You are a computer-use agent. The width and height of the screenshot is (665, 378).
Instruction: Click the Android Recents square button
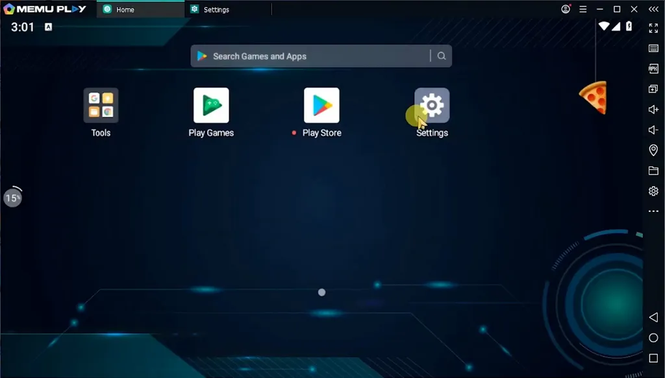pyautogui.click(x=653, y=358)
